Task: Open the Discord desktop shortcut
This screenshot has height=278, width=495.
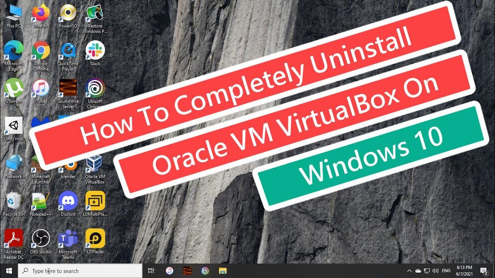Action: click(68, 204)
